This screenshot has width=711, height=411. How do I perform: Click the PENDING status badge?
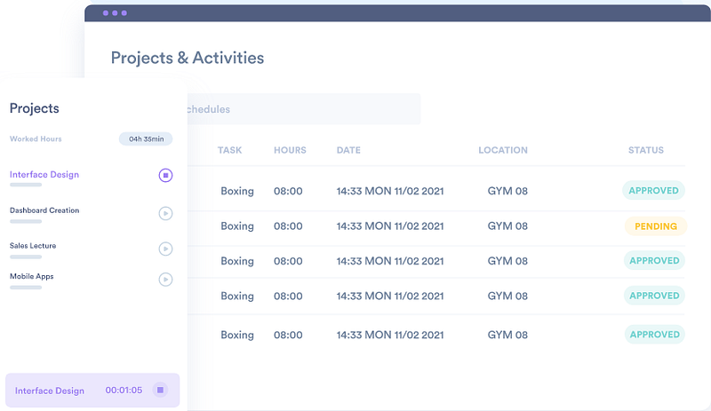pos(656,226)
